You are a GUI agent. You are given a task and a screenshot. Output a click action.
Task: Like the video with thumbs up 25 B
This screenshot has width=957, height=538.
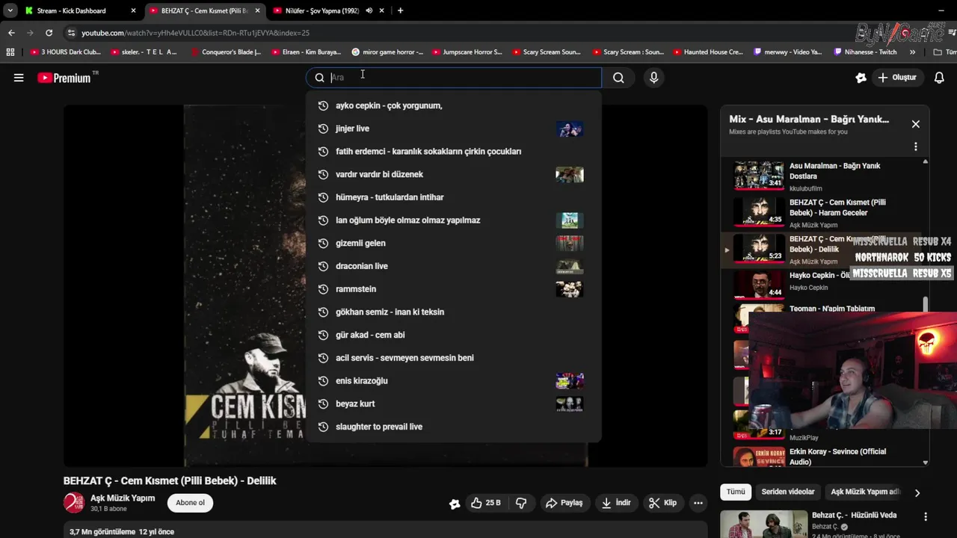(486, 503)
